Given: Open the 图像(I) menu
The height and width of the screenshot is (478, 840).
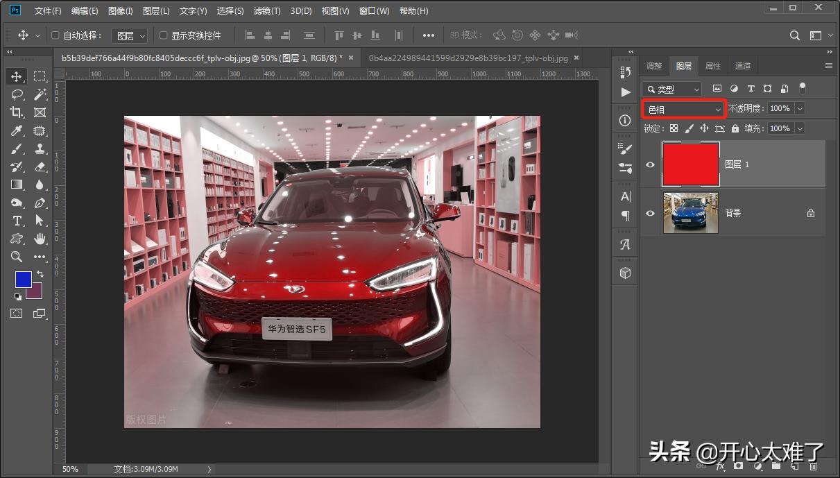Looking at the screenshot, I should click(120, 11).
